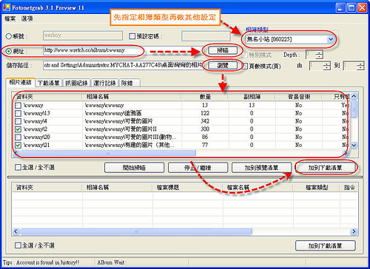Click the 相簿名稱 column header in upper list
This screenshot has width=370, height=269.
132,97
